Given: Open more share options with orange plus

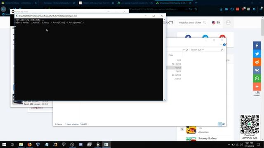Looking at the screenshot, I should pos(257,87).
